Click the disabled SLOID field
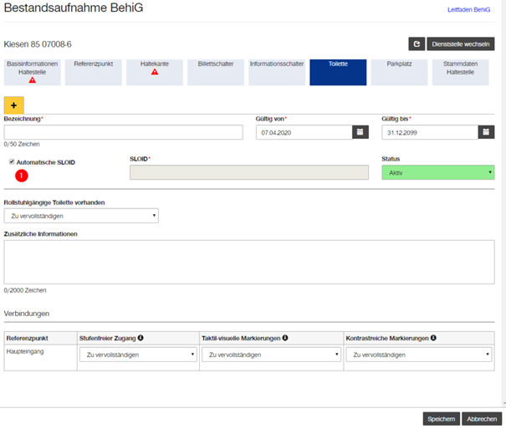The image size is (506, 429). (x=249, y=172)
